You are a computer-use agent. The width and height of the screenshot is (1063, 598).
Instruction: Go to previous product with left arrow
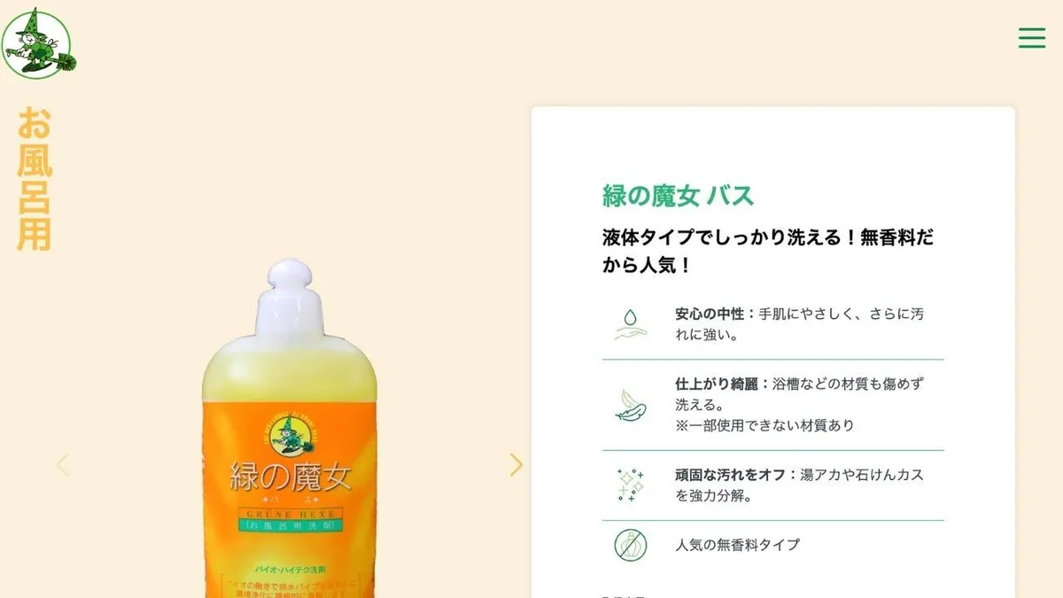click(x=62, y=465)
